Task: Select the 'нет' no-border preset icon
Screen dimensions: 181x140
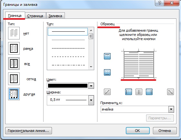Action: click(14, 33)
